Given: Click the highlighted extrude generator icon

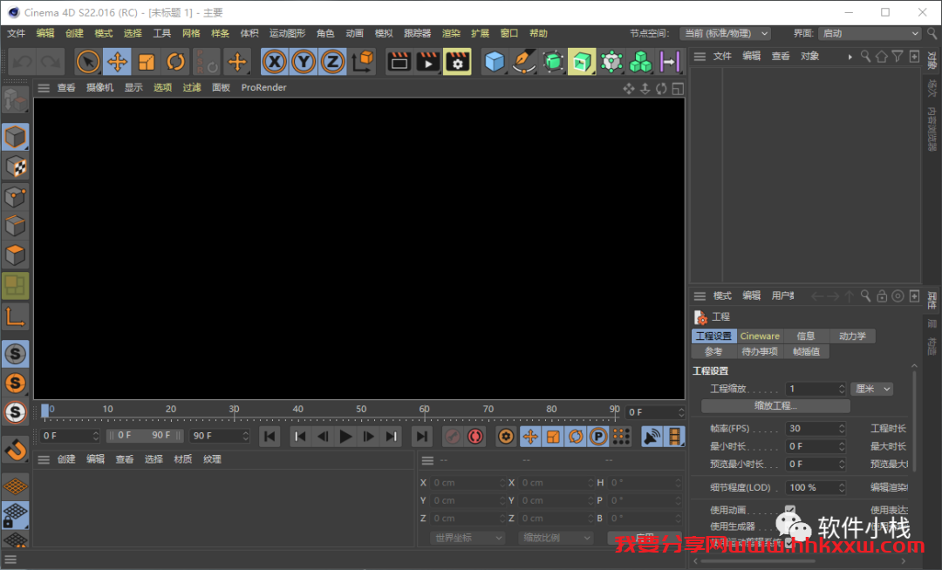Looking at the screenshot, I should coord(582,62).
